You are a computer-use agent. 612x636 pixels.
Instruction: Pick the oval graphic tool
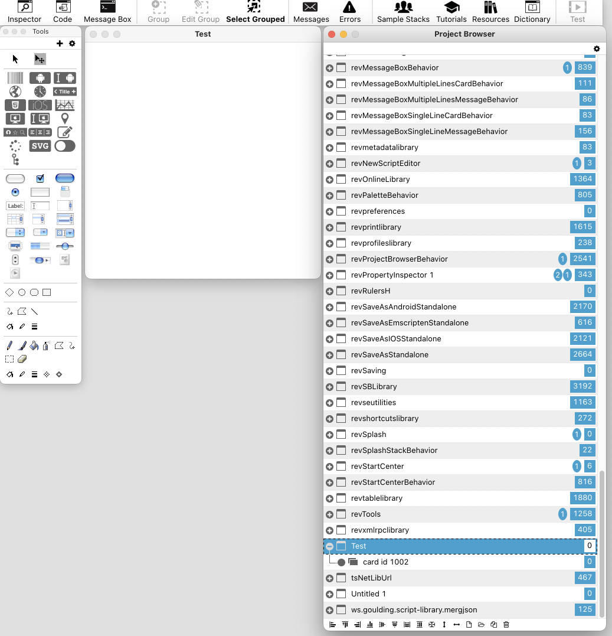(x=22, y=292)
